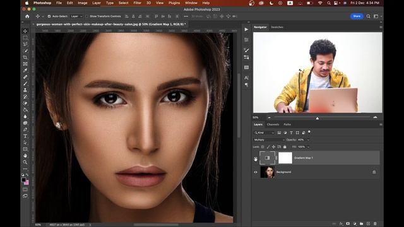Select the Pen tool
The height and width of the screenshot is (227, 404).
[x=25, y=129]
